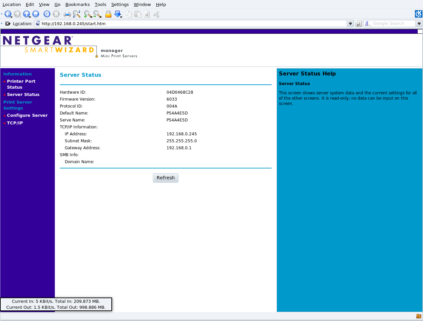Click the NETGEAR logo

38,40
